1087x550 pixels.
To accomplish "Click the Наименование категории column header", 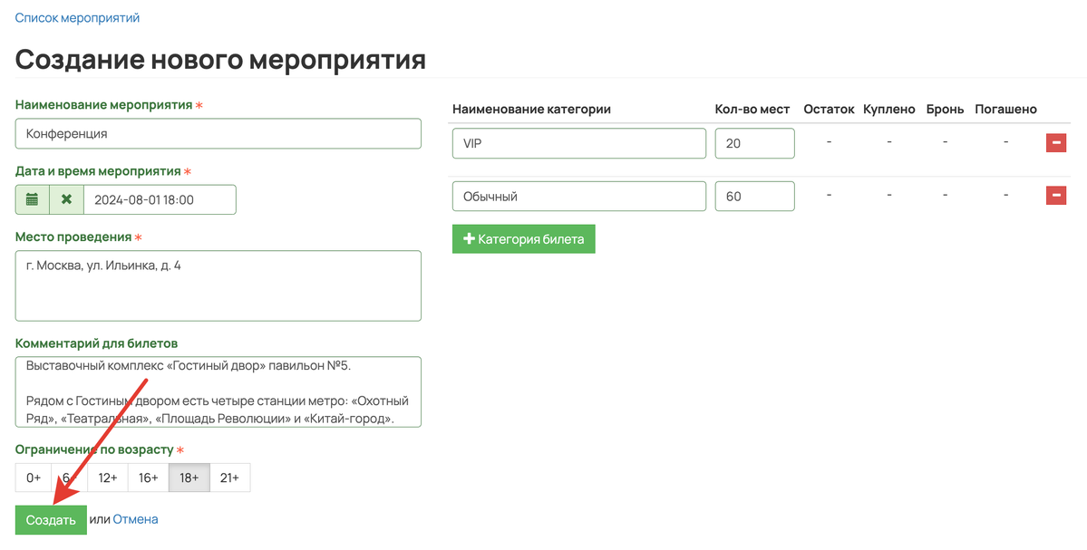I will [532, 109].
